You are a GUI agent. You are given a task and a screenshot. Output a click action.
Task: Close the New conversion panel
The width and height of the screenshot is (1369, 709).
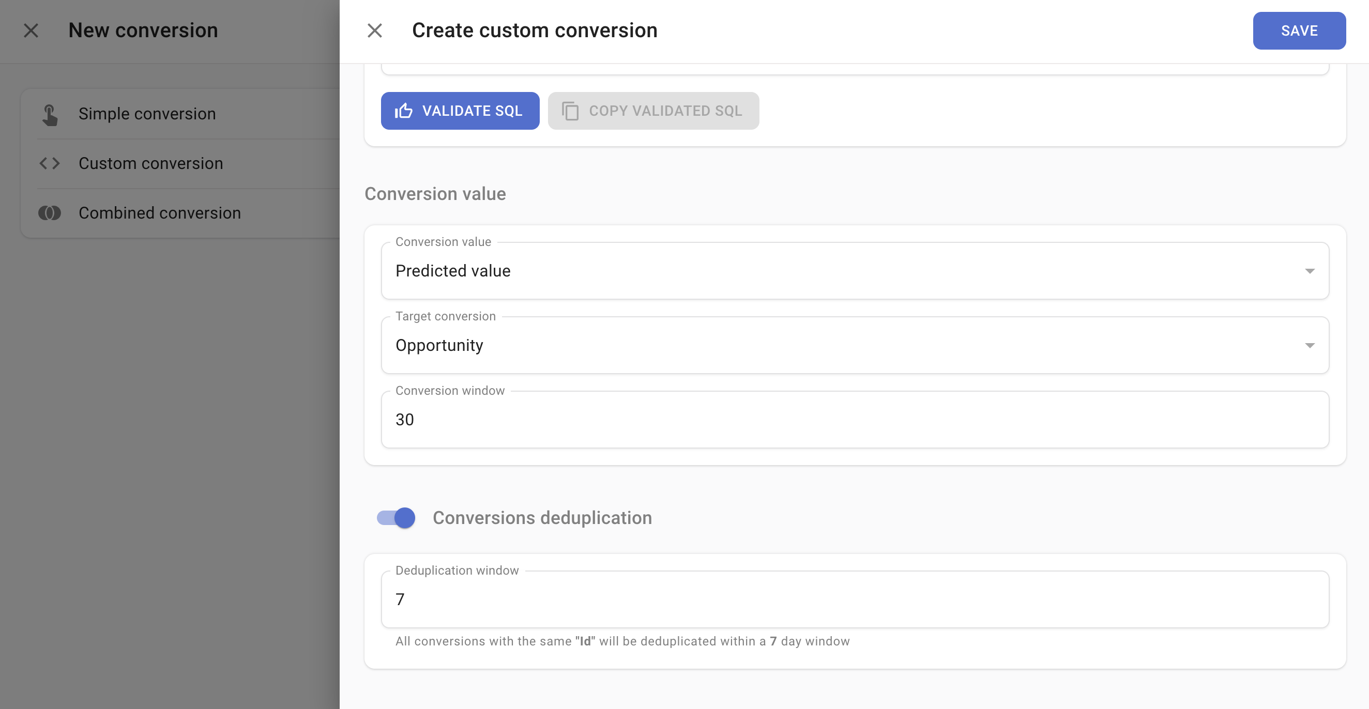click(32, 30)
